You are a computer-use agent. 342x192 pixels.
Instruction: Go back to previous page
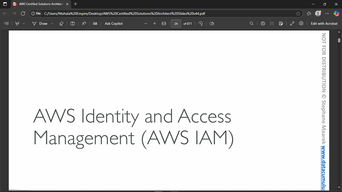(5, 13)
